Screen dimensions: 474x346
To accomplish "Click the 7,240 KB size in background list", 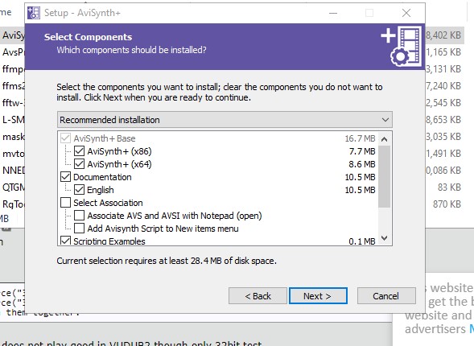I will click(x=443, y=86).
